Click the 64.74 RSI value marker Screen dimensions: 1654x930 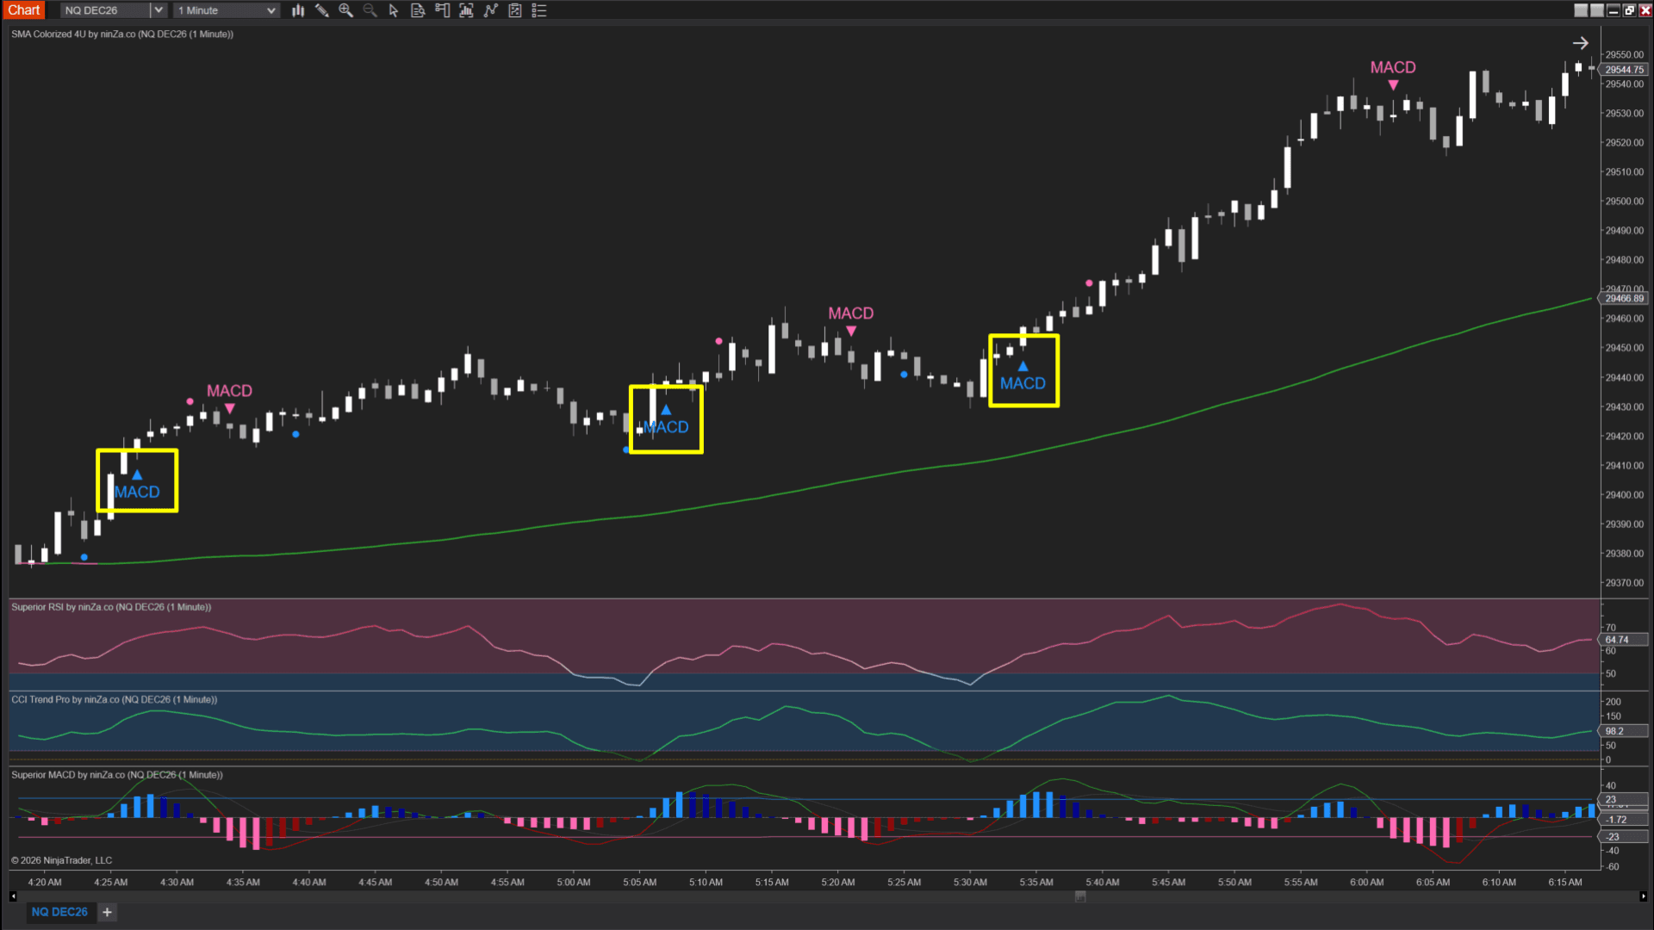(1625, 640)
